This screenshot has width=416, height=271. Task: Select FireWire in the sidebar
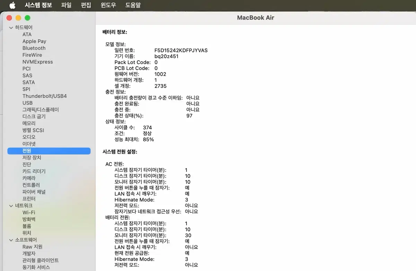[x=32, y=55]
